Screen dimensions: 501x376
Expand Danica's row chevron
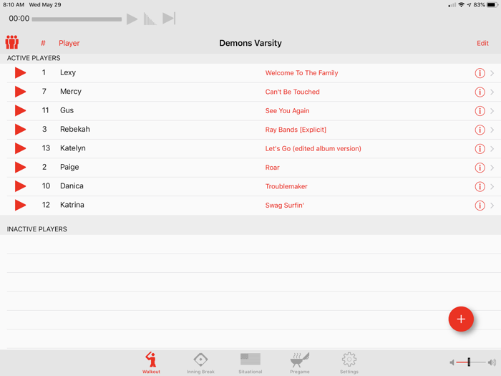tap(492, 186)
